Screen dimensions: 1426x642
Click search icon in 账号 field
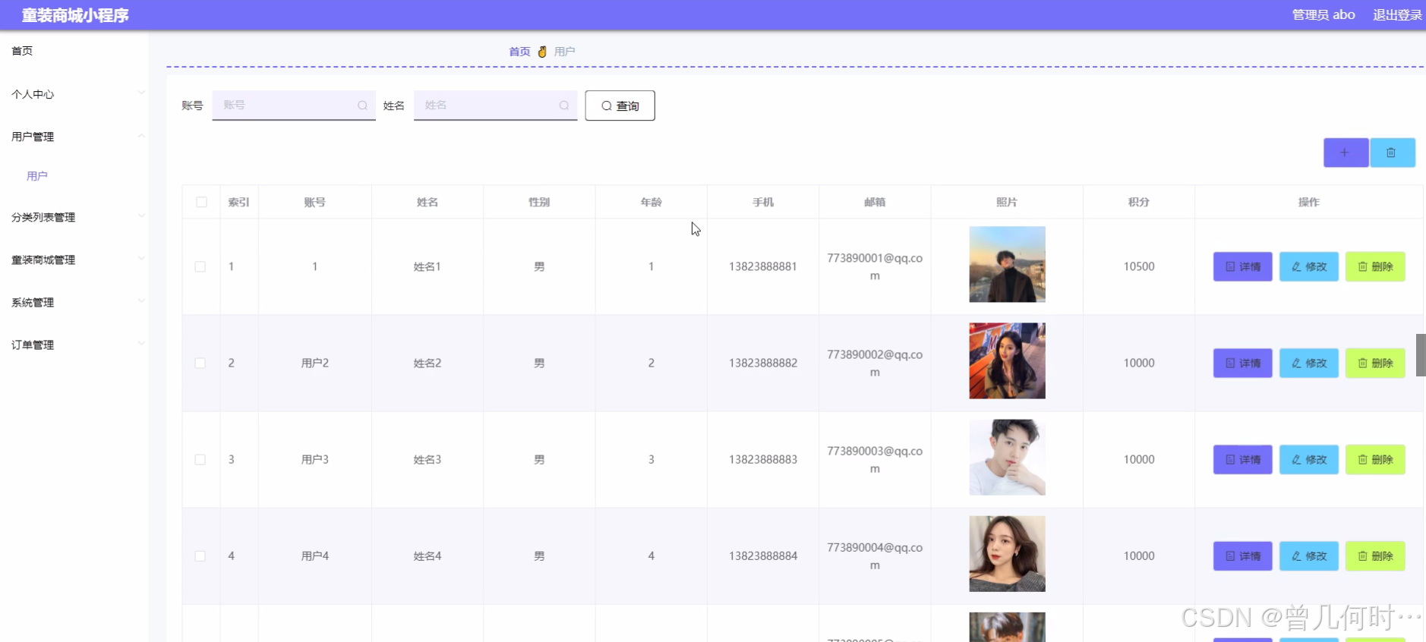tap(362, 105)
